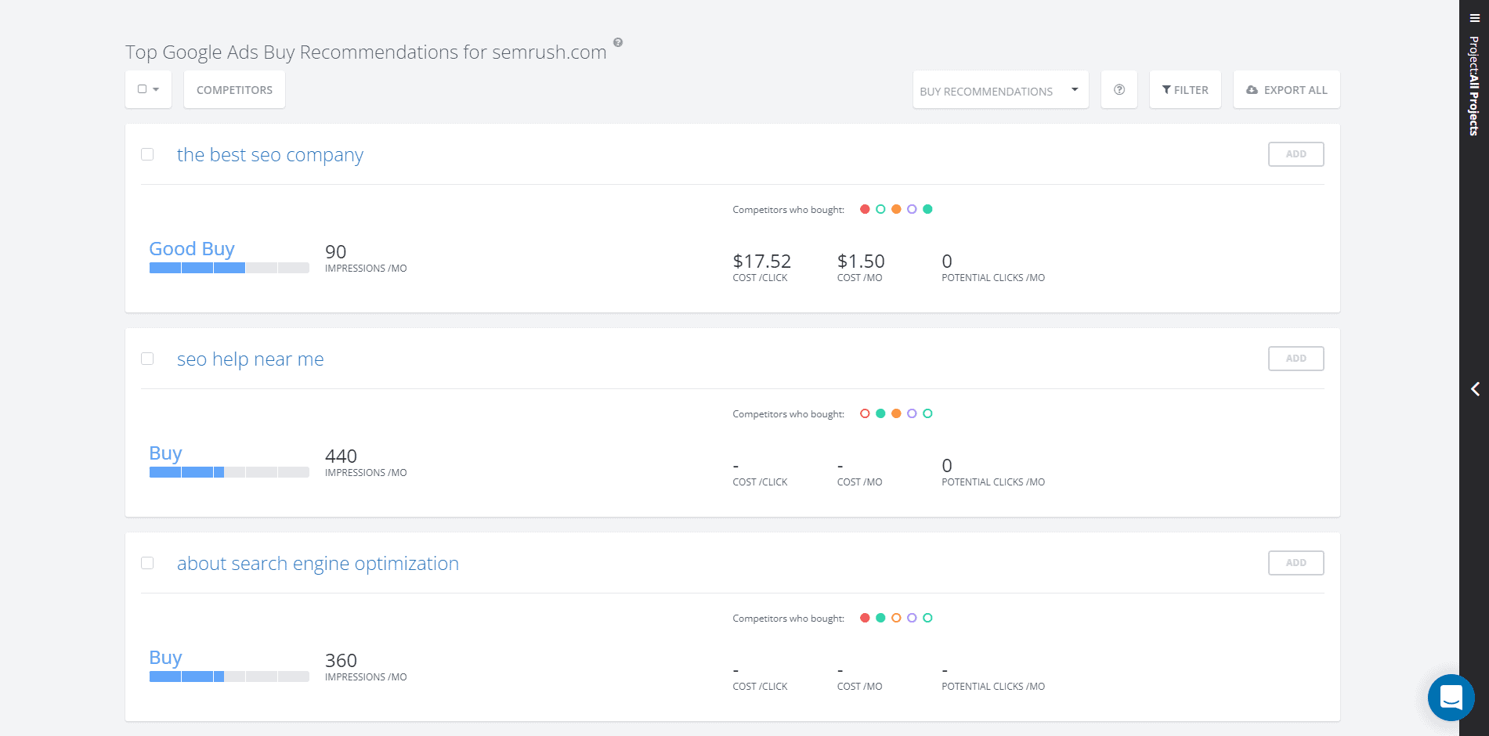Click the Export All cloud icon
This screenshot has width=1489, height=736.
click(x=1252, y=89)
